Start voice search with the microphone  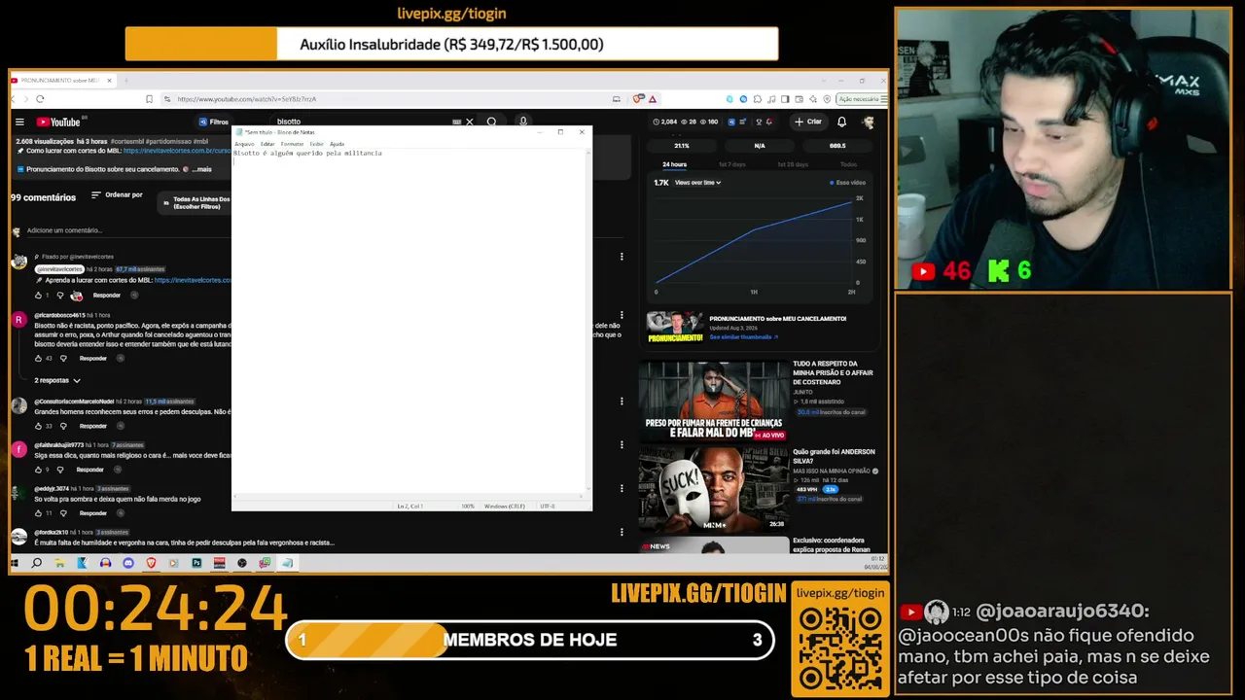(523, 122)
